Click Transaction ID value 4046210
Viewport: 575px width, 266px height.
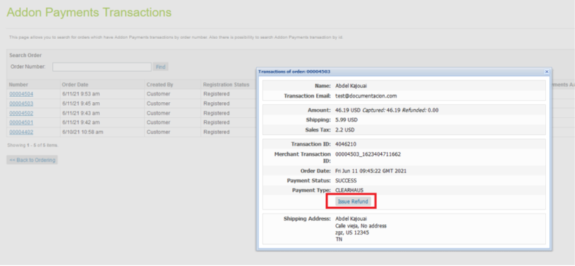coord(346,144)
